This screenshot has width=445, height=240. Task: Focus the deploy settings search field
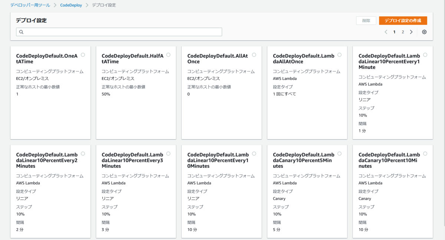pyautogui.click(x=119, y=32)
